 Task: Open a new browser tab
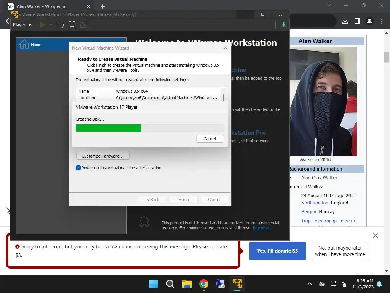coord(103,6)
